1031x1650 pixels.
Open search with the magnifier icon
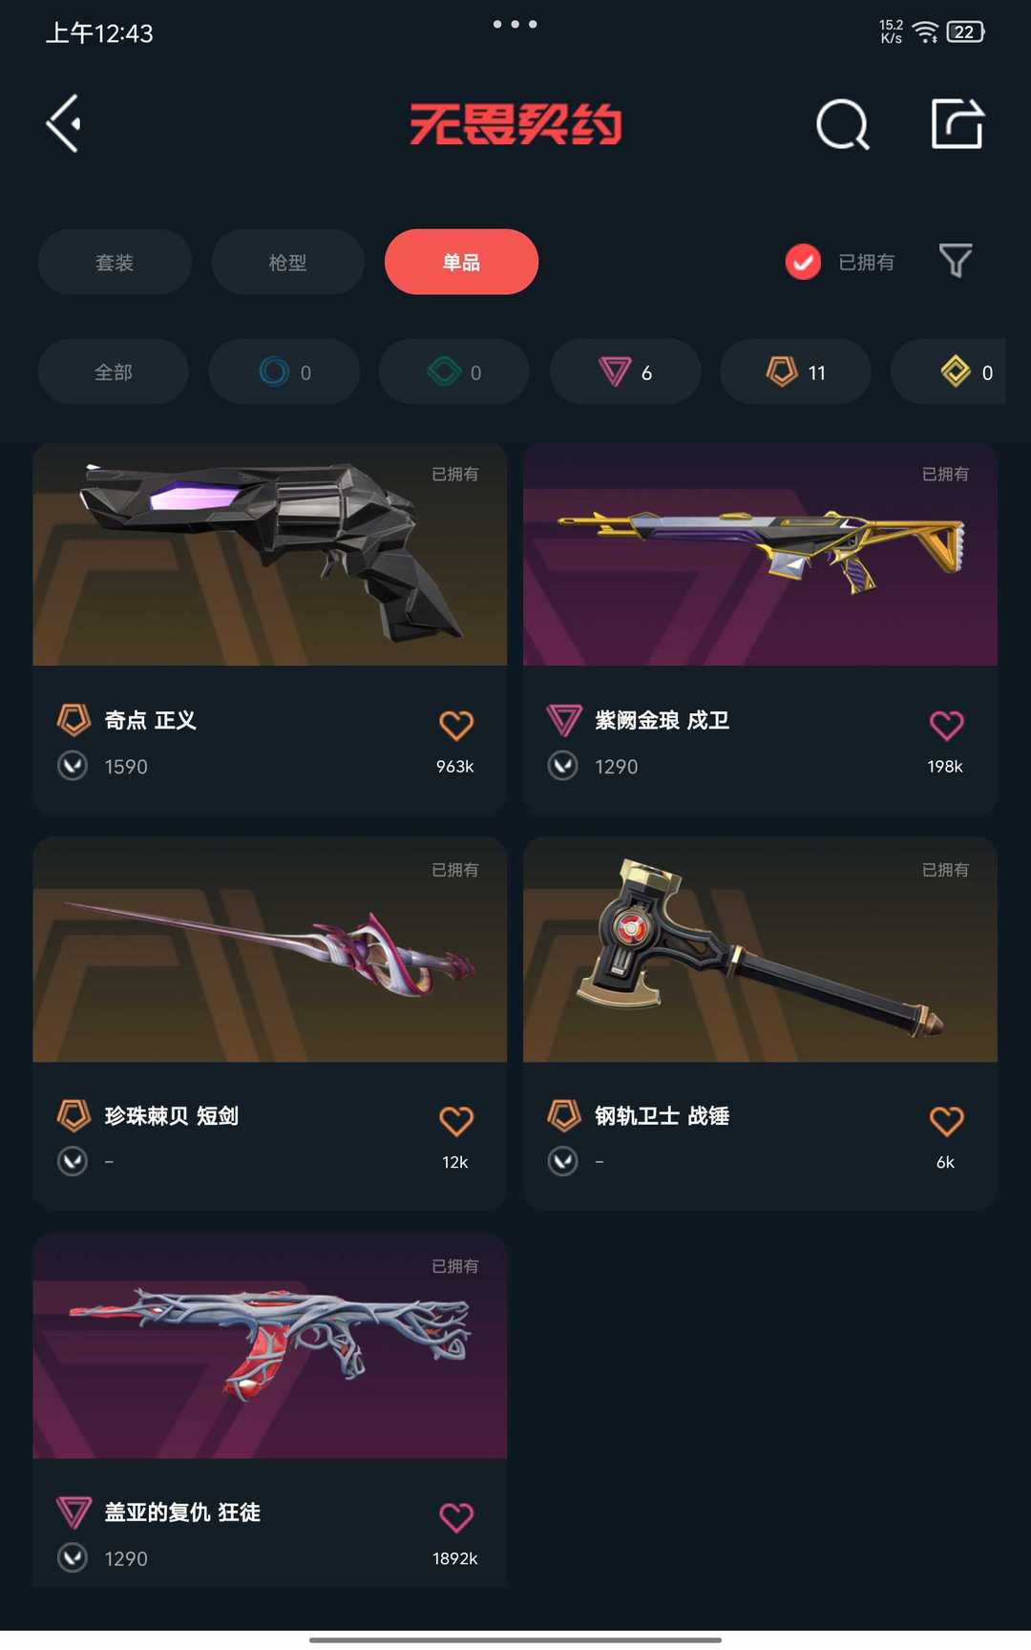coord(843,124)
